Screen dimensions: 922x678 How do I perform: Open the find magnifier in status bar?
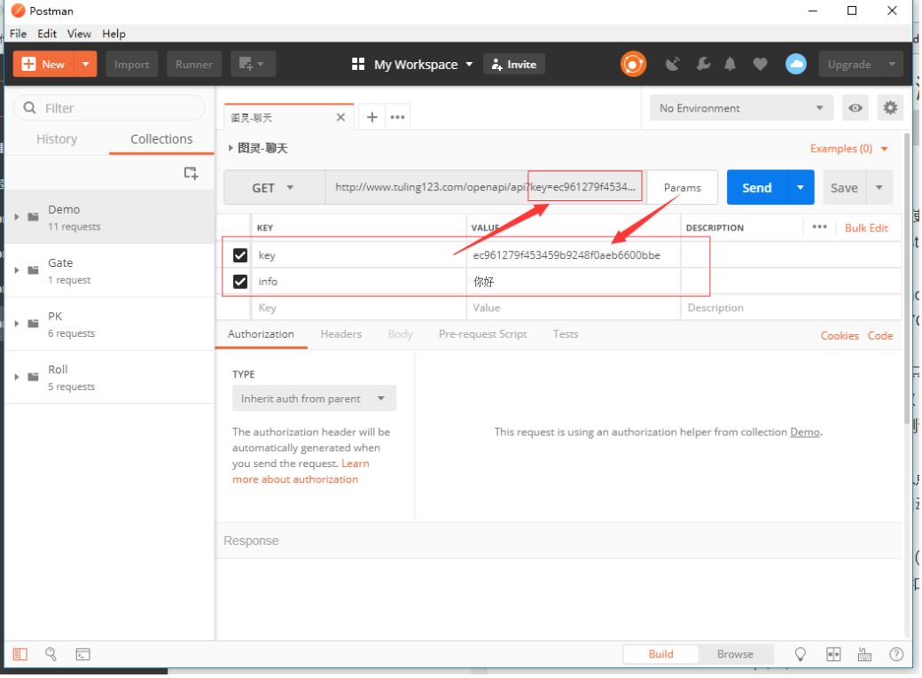[51, 654]
